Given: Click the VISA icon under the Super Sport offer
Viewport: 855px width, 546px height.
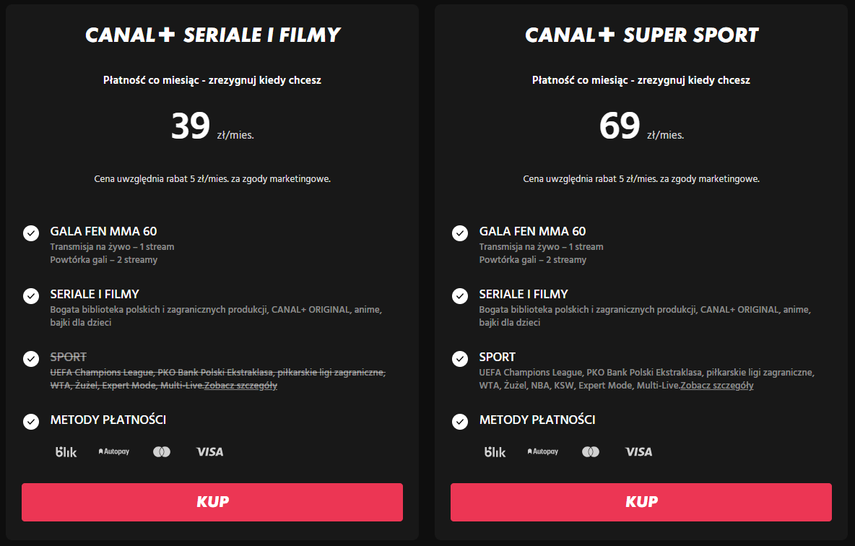Looking at the screenshot, I should [639, 451].
